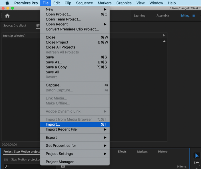This screenshot has height=169, width=201.
Task: Click the Home icon
Action: (x=7, y=16)
